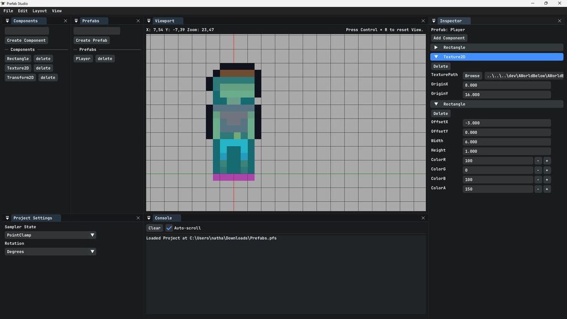567x319 pixels.
Task: Select the Viewport tab
Action: 168,21
